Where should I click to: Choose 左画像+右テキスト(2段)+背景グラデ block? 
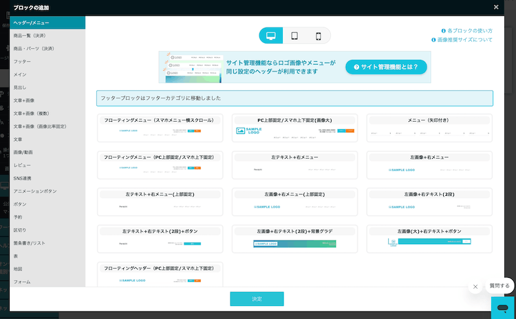coord(294,239)
